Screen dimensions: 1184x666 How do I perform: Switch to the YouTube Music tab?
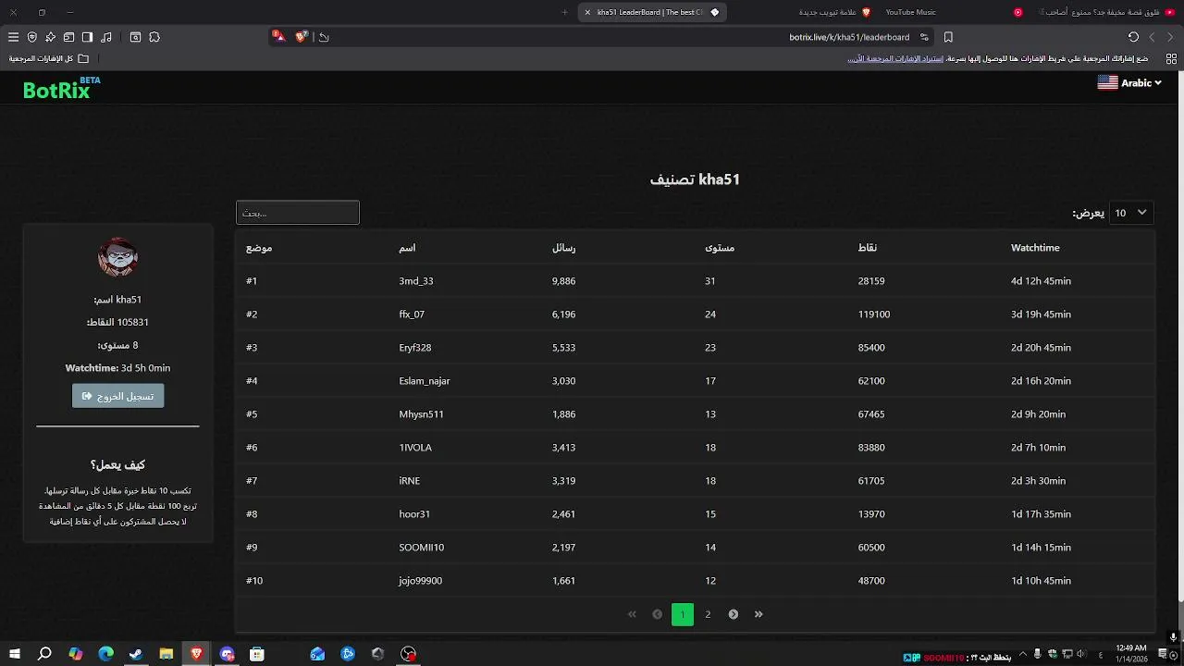(x=910, y=12)
